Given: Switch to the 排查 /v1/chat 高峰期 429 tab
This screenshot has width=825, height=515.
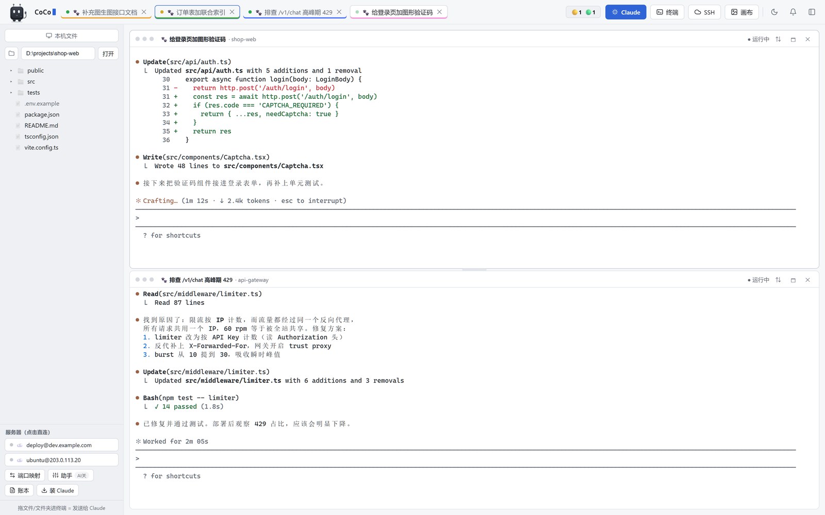Looking at the screenshot, I should (294, 12).
